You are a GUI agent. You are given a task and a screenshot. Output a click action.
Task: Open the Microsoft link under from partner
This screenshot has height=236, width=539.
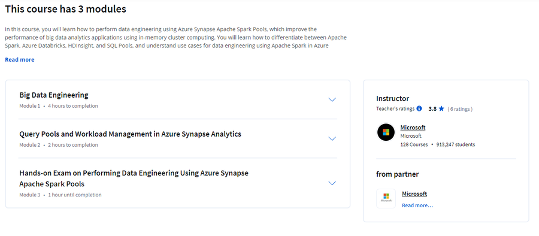414,193
